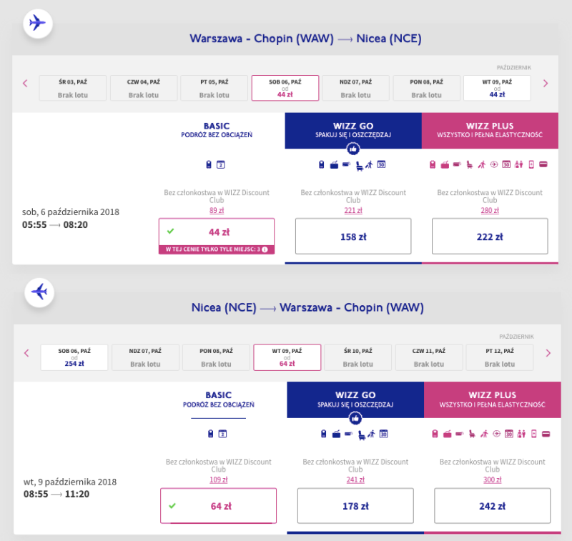This screenshot has height=541, width=572.
Task: Choose return date SOB 06, PAŹ 254 zł
Action: coord(74,357)
